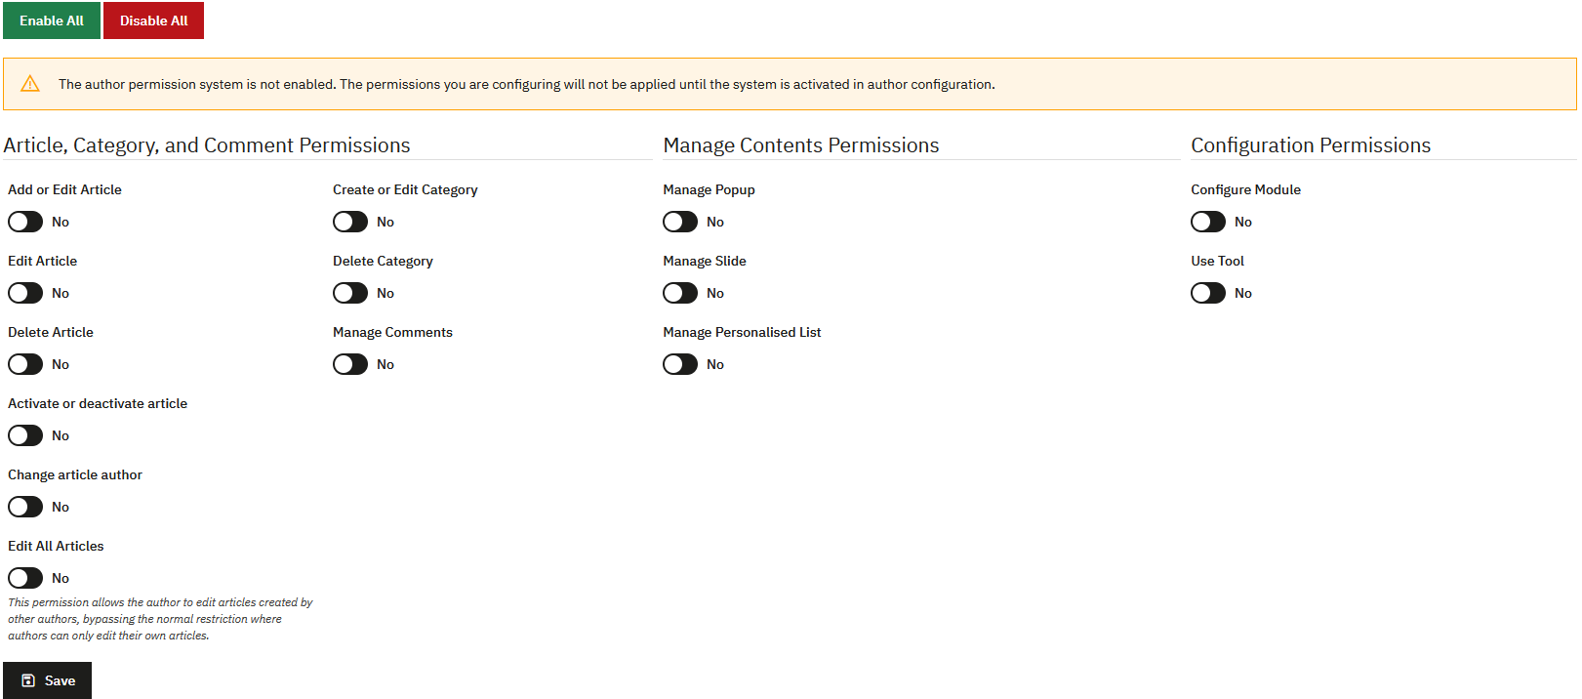The height and width of the screenshot is (699, 1582).
Task: Click the floppy disk icon on the Save button
Action: [28, 680]
